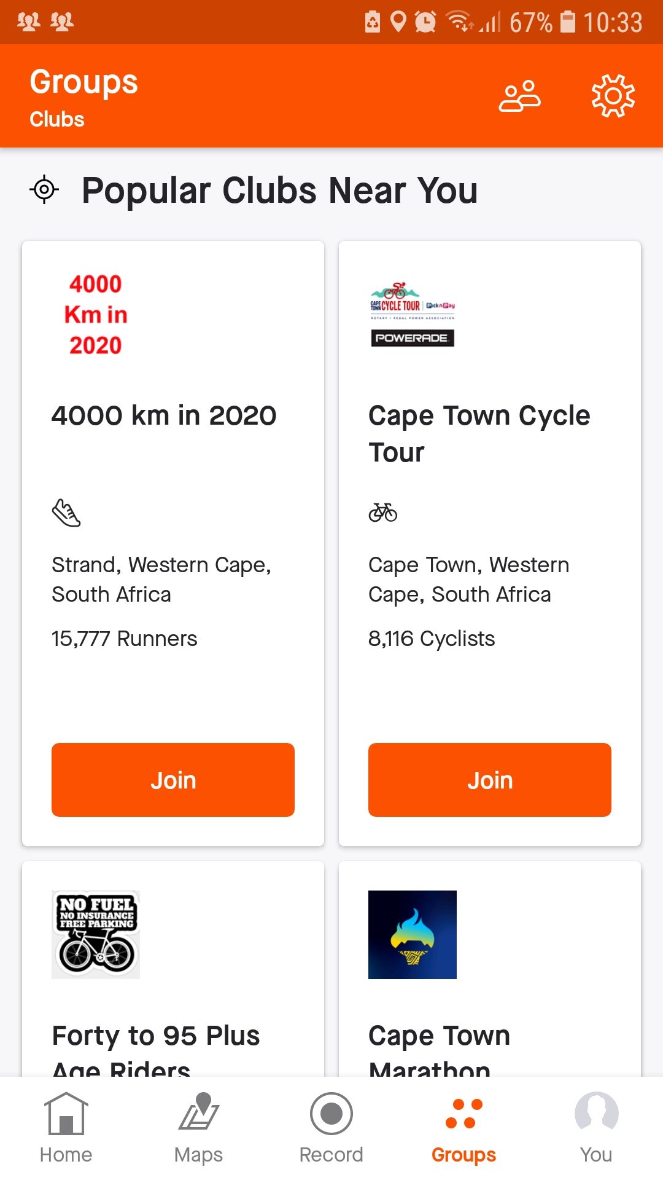
Task: Join the 4000 km in 2020 club
Action: (x=173, y=780)
